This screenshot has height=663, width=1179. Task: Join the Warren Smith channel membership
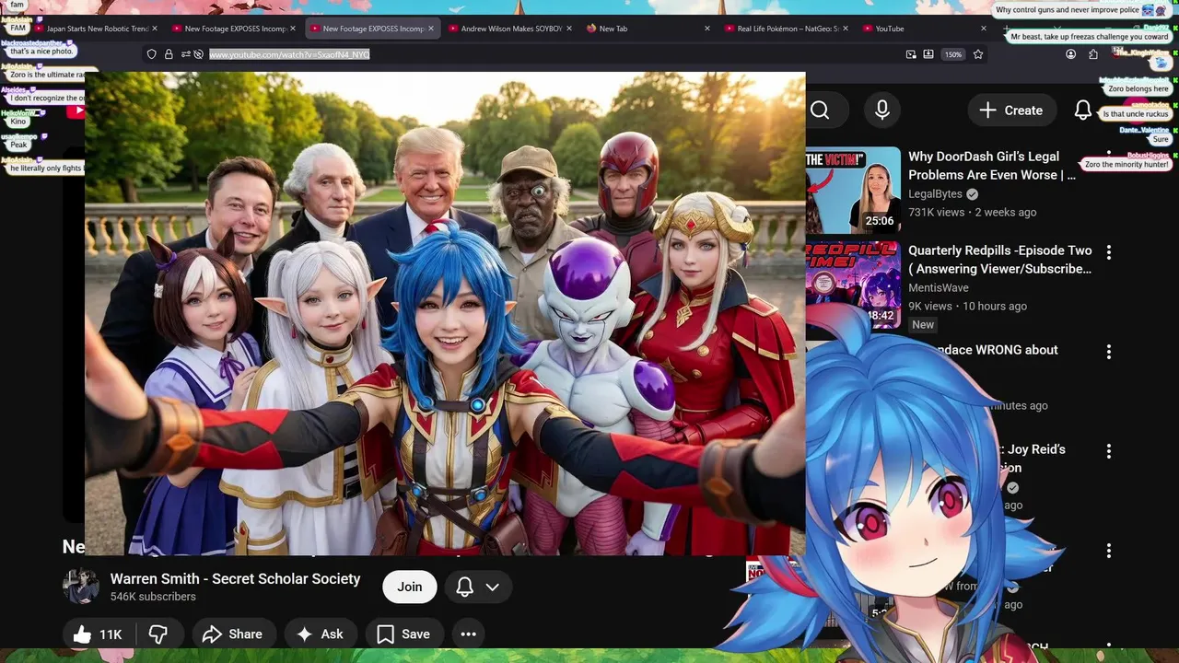click(410, 587)
